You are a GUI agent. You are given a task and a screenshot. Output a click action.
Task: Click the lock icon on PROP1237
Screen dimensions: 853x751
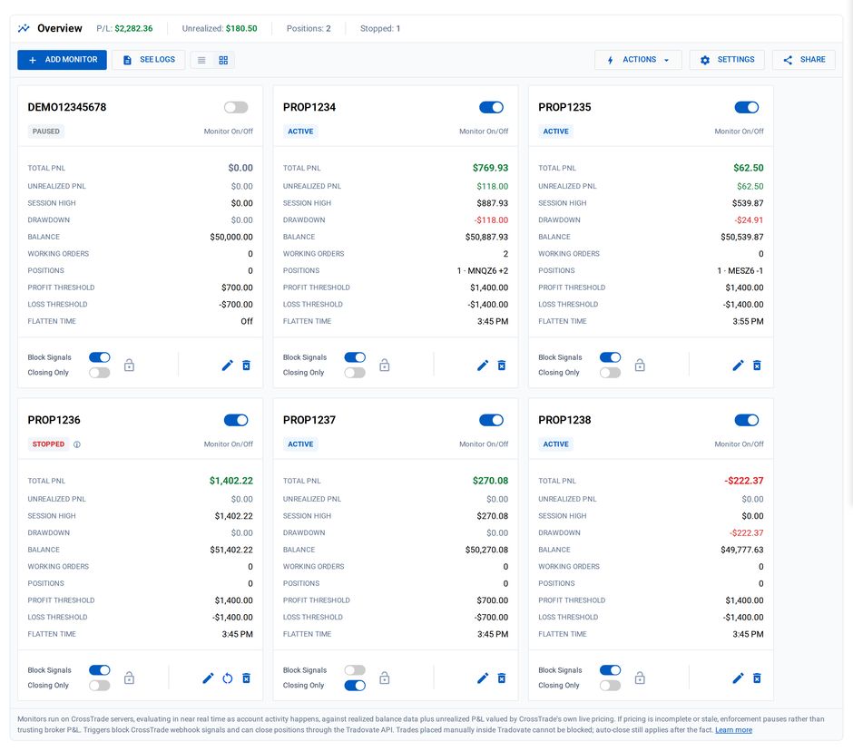click(x=385, y=678)
